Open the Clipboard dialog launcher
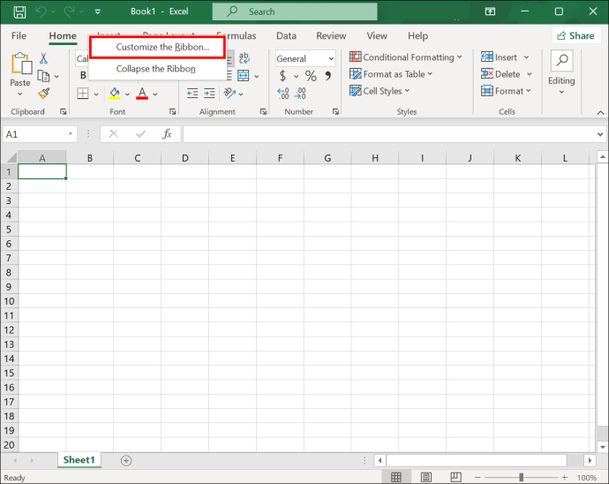 63,112
